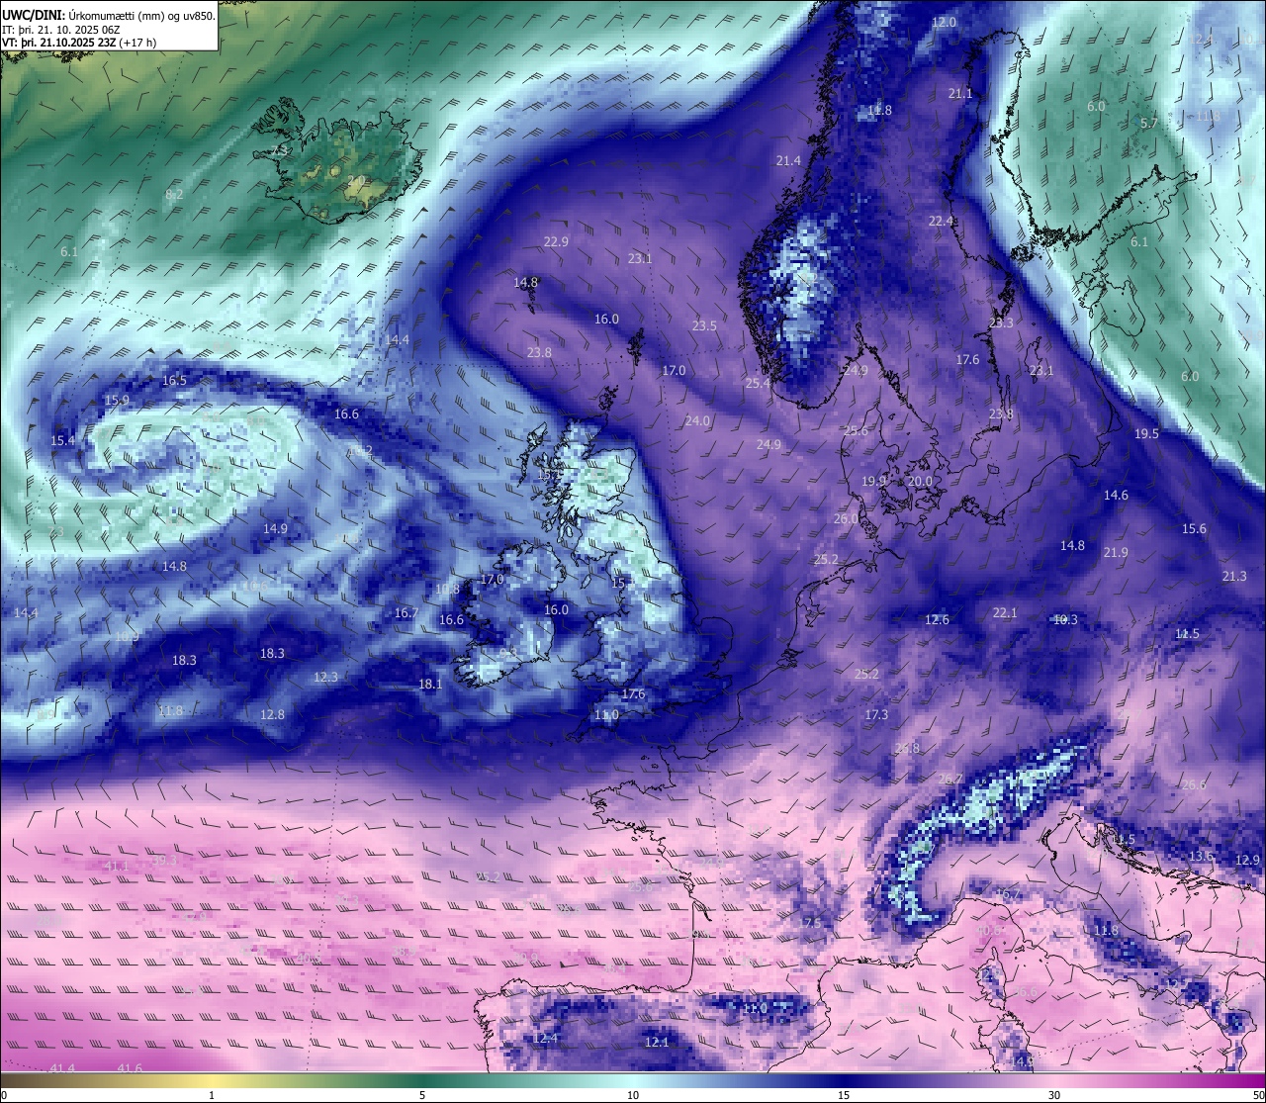Click the map value 20.0
The height and width of the screenshot is (1103, 1266).
pos(920,482)
